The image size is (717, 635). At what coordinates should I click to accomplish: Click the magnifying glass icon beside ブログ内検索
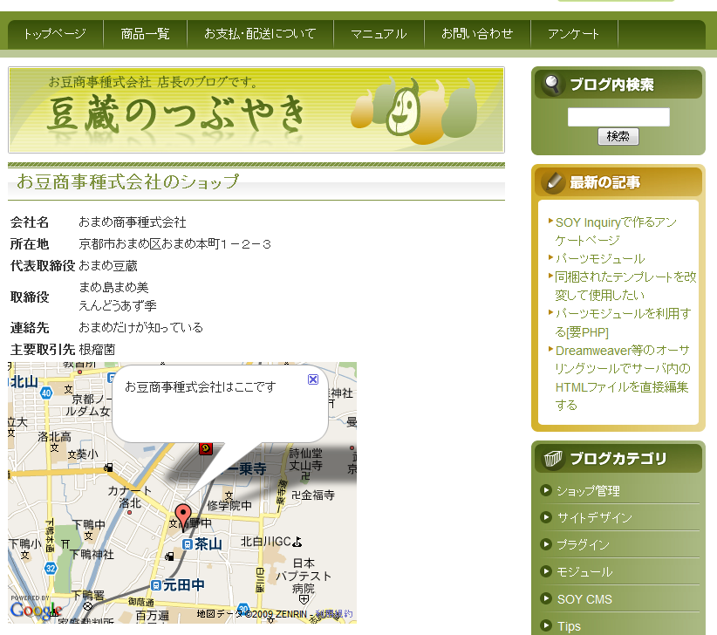tap(552, 84)
